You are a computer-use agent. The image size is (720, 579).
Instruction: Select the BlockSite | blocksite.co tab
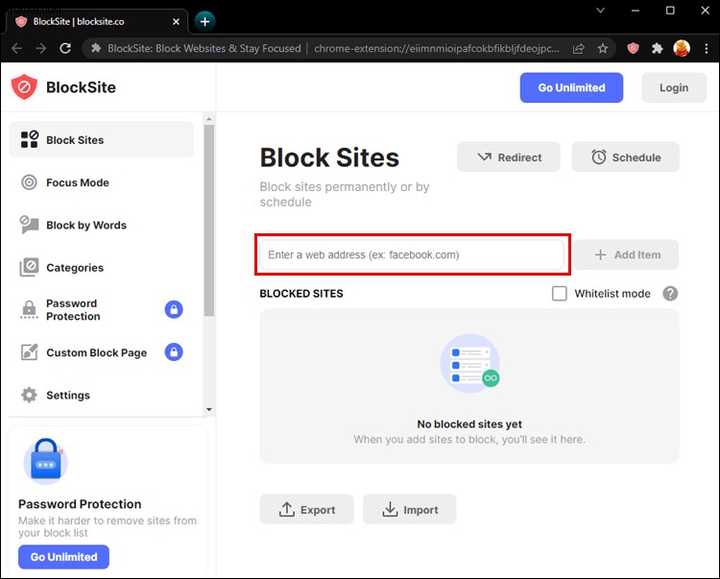[96, 21]
